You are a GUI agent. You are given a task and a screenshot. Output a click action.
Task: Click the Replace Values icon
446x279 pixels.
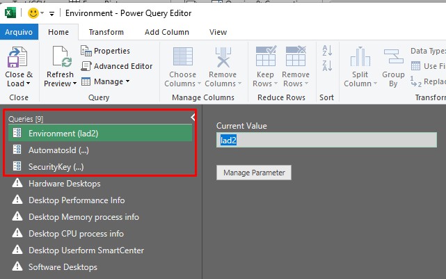click(416, 81)
